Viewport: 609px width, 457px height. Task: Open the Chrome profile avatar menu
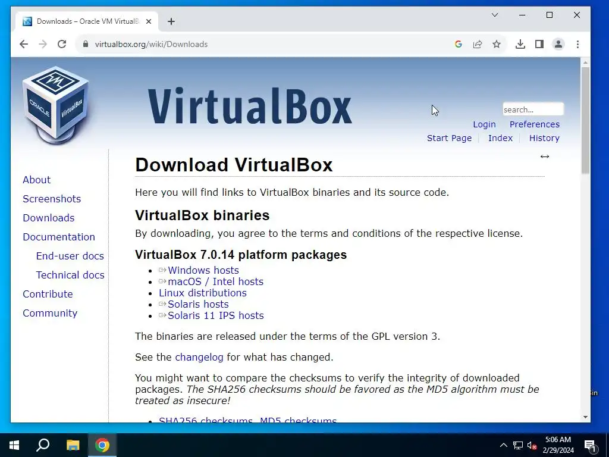[558, 44]
